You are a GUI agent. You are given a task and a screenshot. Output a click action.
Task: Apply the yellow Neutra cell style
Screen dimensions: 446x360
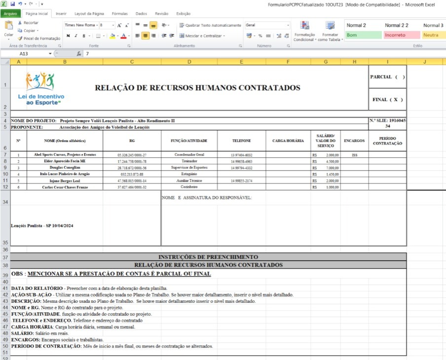[x=434, y=35]
